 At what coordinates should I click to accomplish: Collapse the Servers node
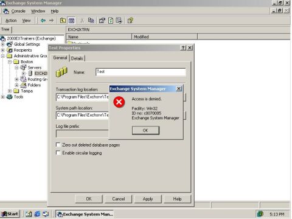point(16,68)
